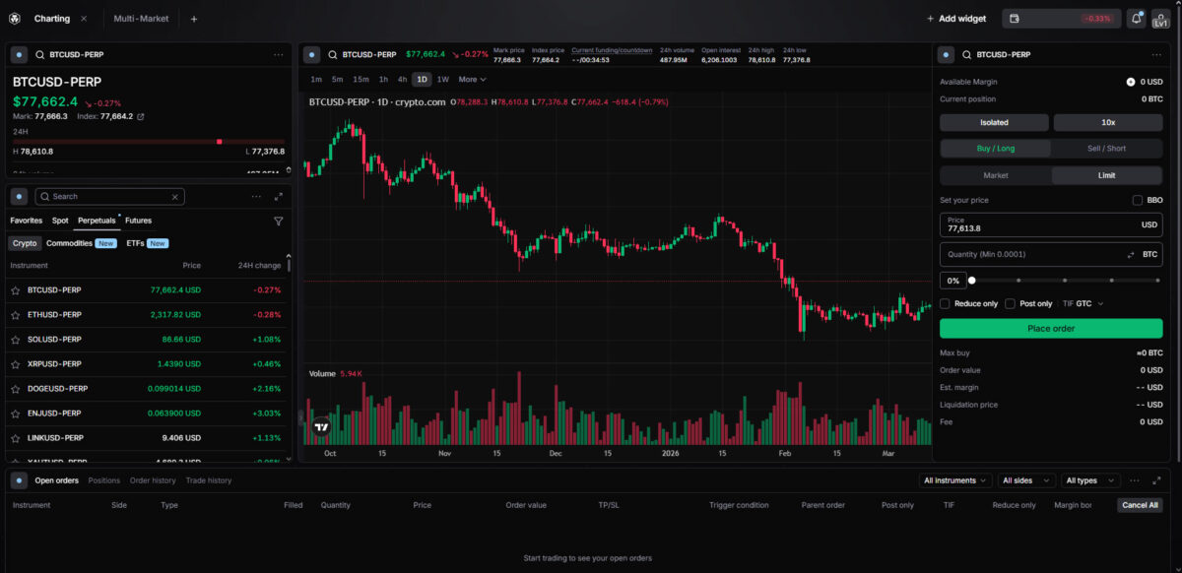Image resolution: width=1182 pixels, height=573 pixels.
Task: Open the Lv1 account profile icon
Action: (1159, 18)
